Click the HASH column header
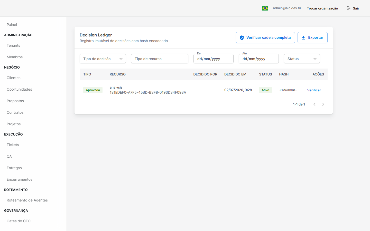 click(x=284, y=74)
